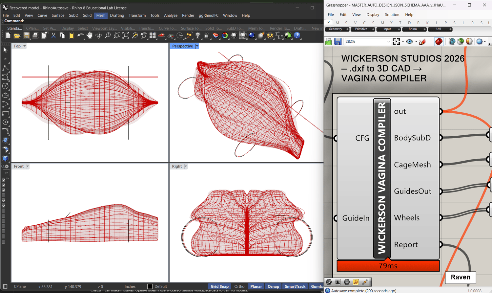This screenshot has height=293, width=492.
Task: Select the Rotate View tool
Action: 99,35
